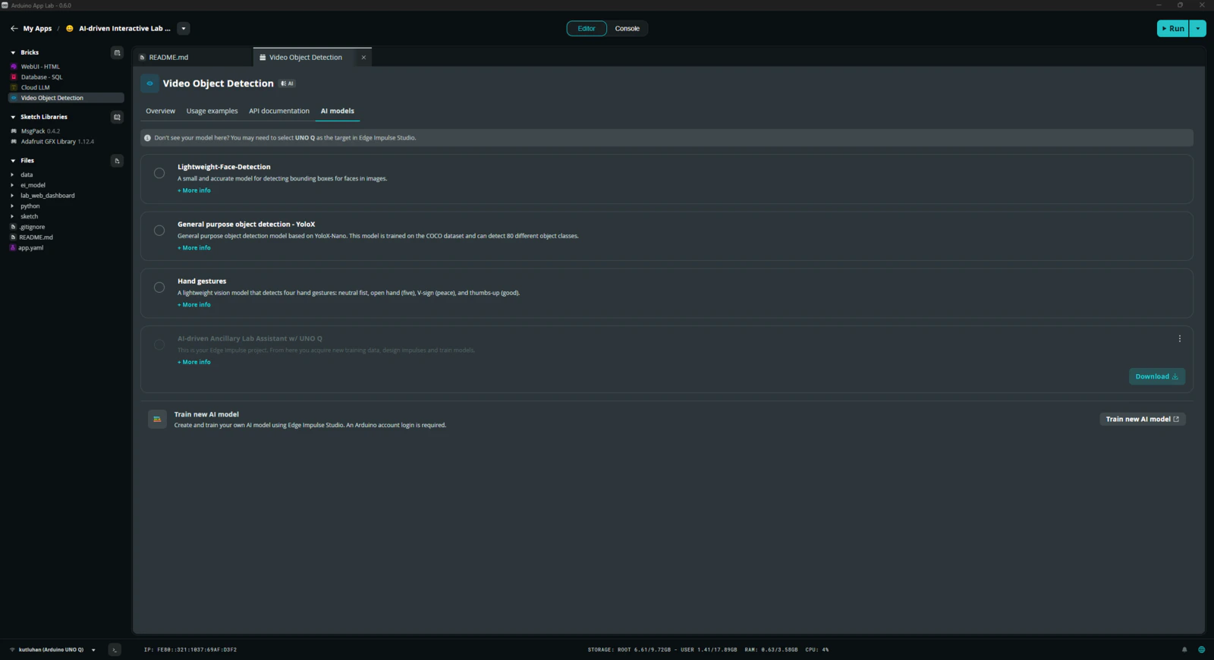Screen dimensions: 1214x660
Task: Click the STORAGE usage status text
Action: 662,650
